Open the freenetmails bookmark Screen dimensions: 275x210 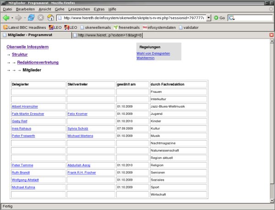126,27
